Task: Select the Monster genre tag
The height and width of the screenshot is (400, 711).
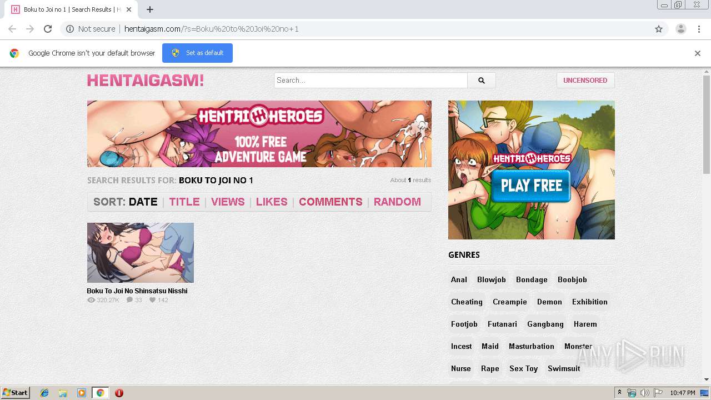Action: click(x=578, y=346)
